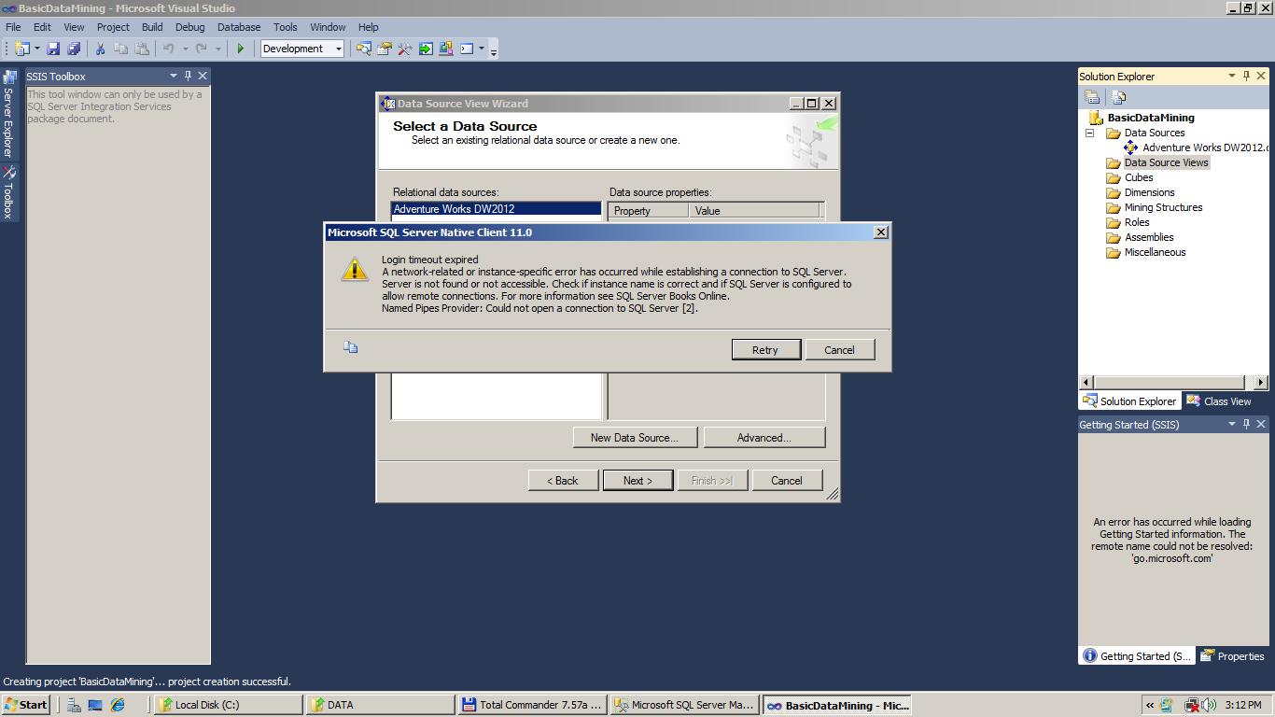Image resolution: width=1275 pixels, height=717 pixels.
Task: Open the Solution Explorer window options dropdown arrow
Action: pyautogui.click(x=1232, y=76)
